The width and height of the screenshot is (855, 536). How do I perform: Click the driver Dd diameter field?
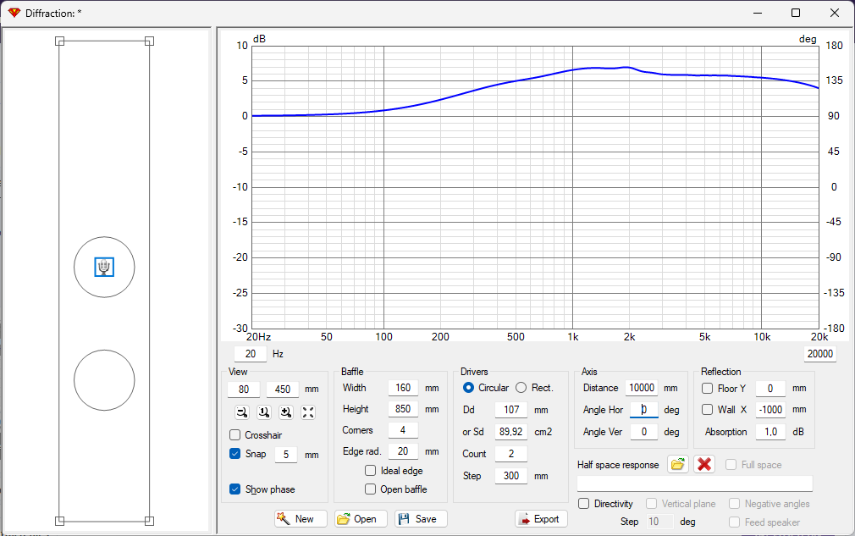click(x=511, y=410)
